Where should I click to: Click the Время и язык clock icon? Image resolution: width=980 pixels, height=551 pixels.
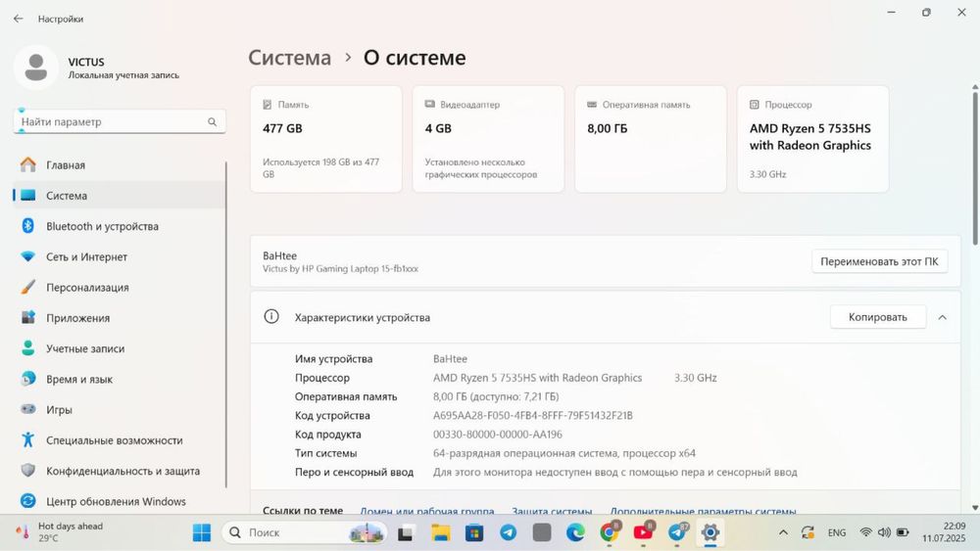[x=28, y=379]
